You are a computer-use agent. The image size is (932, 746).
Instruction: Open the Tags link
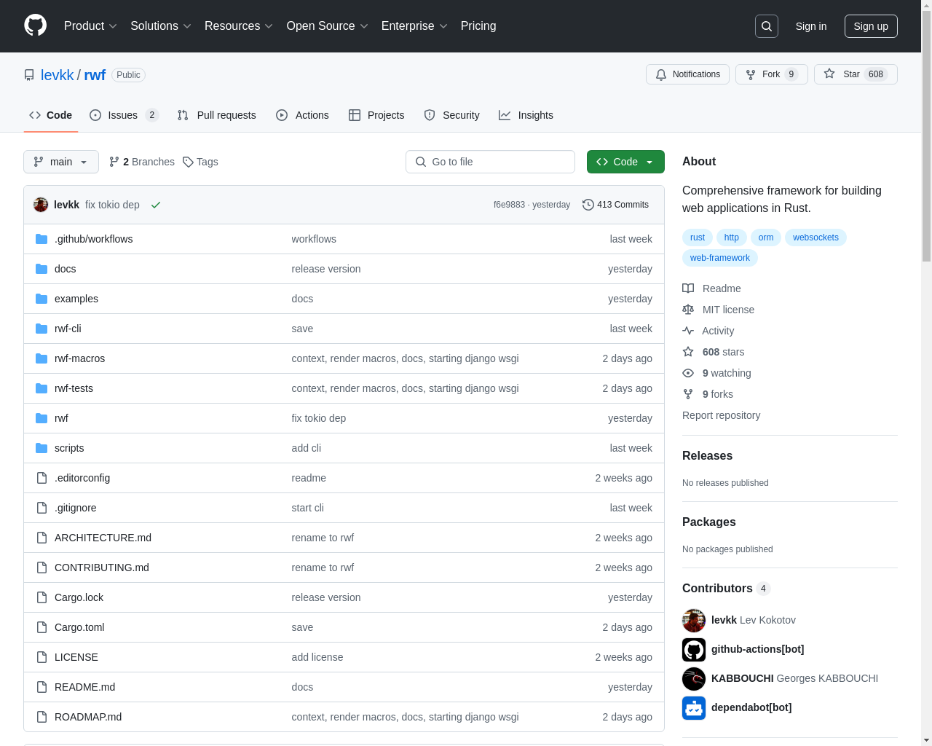[x=200, y=162]
